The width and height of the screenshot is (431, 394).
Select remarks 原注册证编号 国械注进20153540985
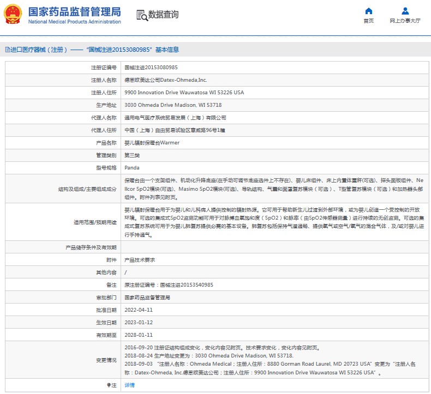[x=169, y=285]
